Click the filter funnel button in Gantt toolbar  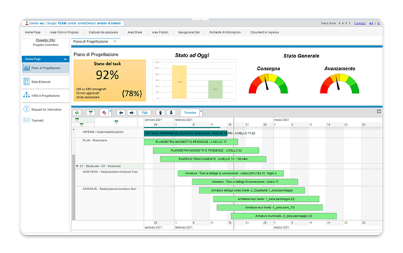point(90,113)
